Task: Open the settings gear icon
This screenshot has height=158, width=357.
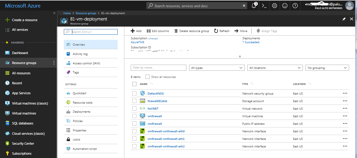Action: coord(274,6)
